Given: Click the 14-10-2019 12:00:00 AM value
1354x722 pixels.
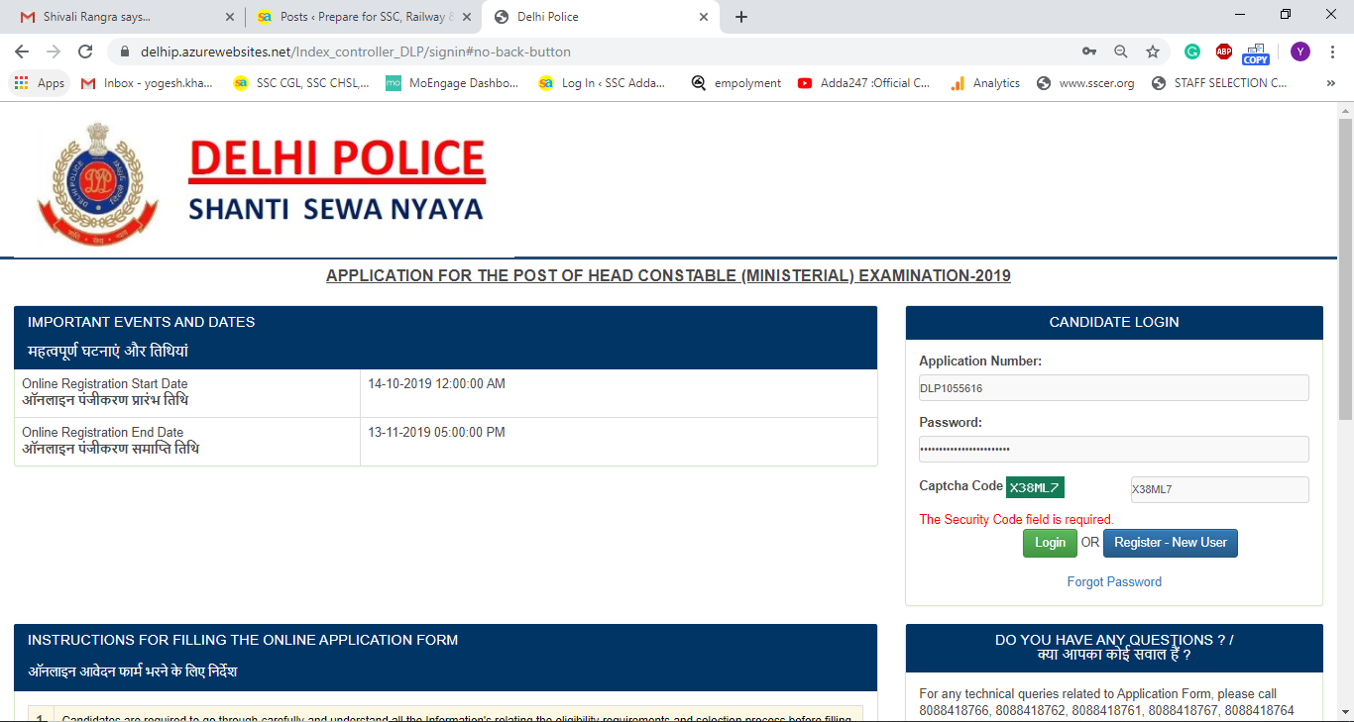Looking at the screenshot, I should point(436,383).
